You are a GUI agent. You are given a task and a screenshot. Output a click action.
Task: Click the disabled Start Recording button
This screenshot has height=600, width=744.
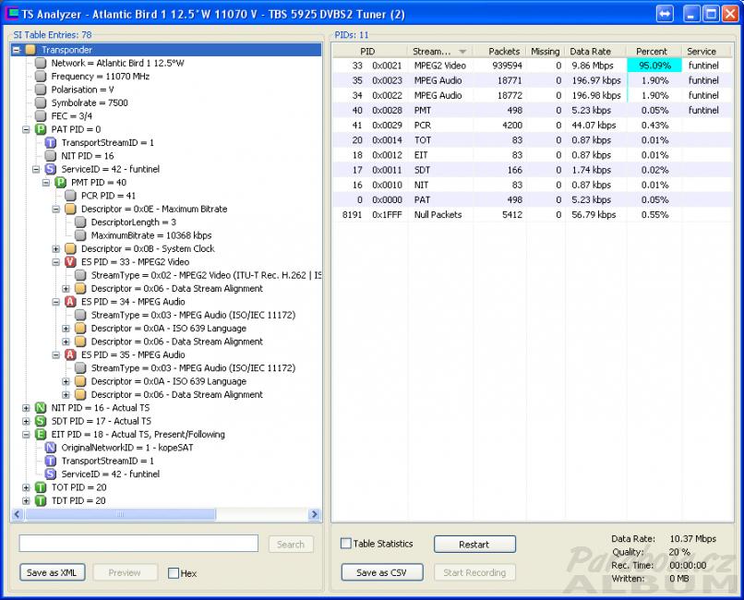pyautogui.click(x=474, y=573)
